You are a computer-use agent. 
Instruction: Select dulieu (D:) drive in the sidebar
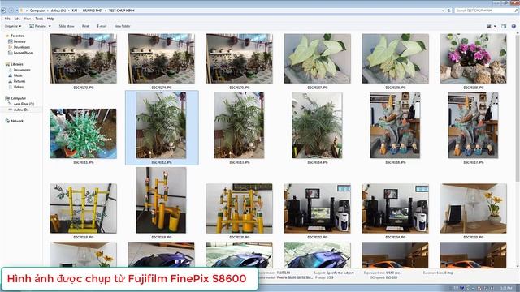coord(21,109)
